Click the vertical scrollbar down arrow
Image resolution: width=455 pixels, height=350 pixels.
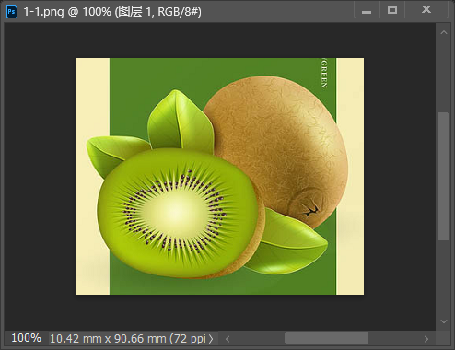(444, 321)
